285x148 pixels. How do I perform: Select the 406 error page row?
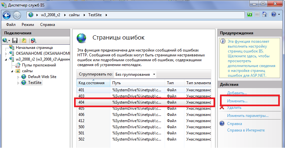click(x=144, y=115)
